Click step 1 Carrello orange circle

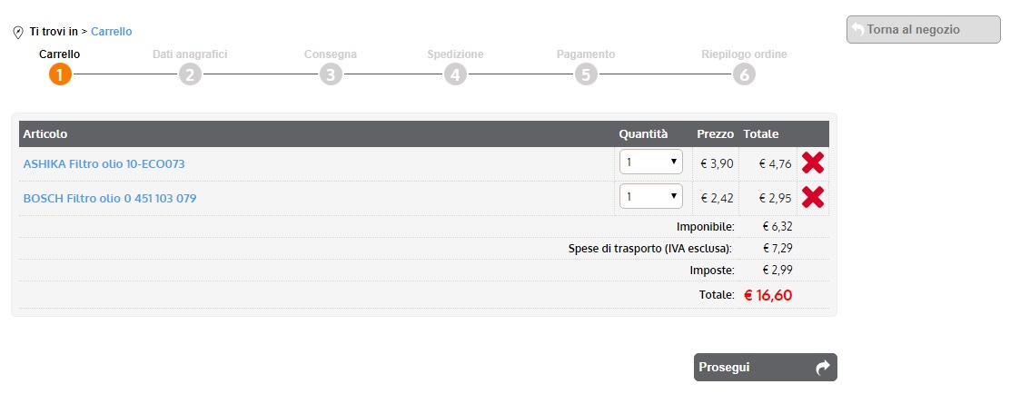[60, 74]
